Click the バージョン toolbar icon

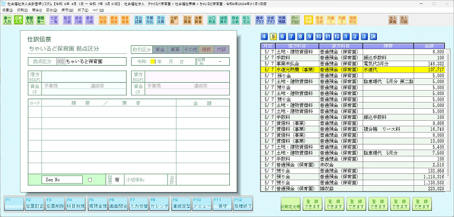click(295, 20)
